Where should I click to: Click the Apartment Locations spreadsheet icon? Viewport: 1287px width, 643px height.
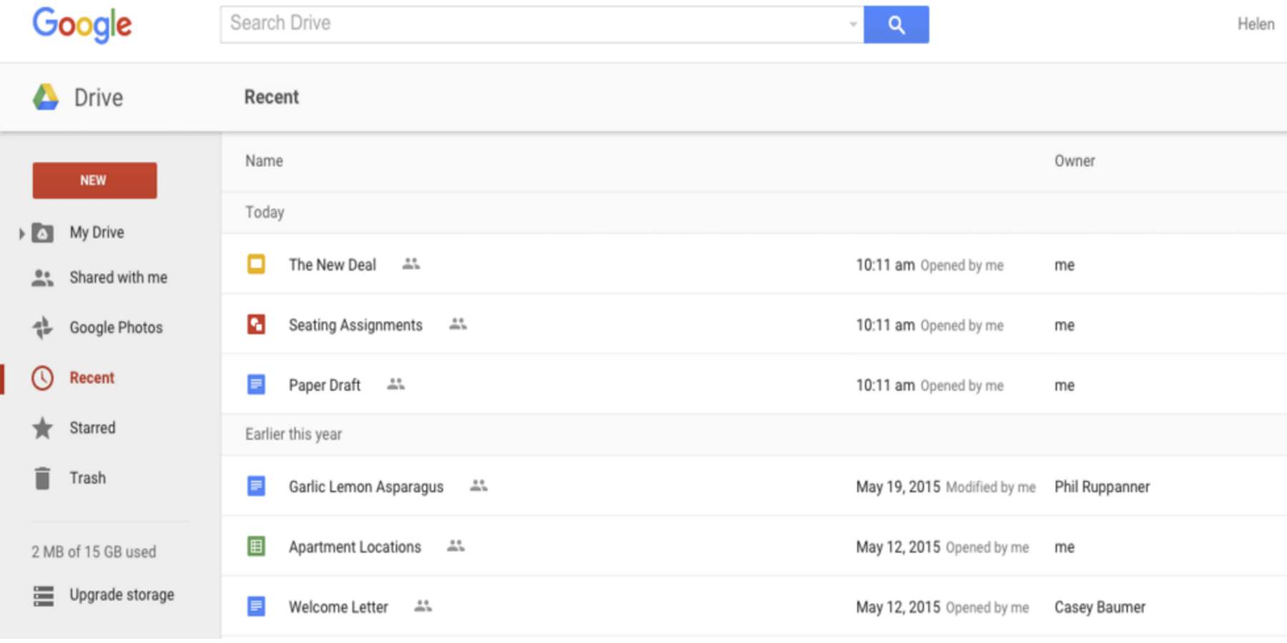[256, 547]
